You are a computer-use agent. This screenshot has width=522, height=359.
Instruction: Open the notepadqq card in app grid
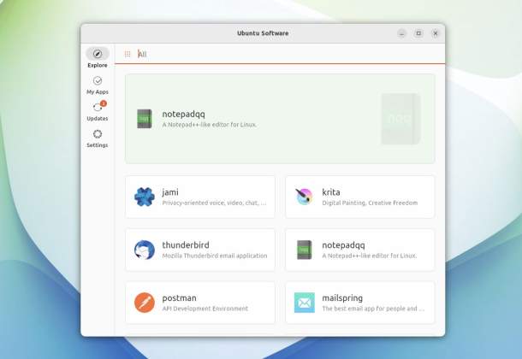click(359, 250)
